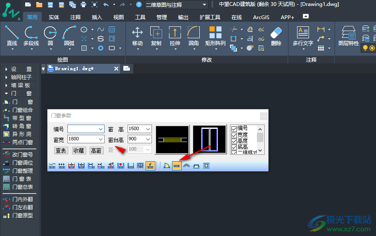Select the arch-shaped icon in dialog toolbar
This screenshot has width=376, height=236.
tap(187, 165)
